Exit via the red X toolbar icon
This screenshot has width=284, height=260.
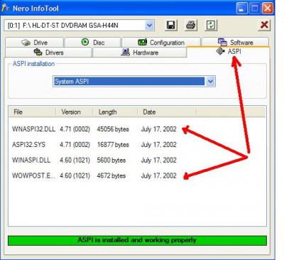point(264,25)
